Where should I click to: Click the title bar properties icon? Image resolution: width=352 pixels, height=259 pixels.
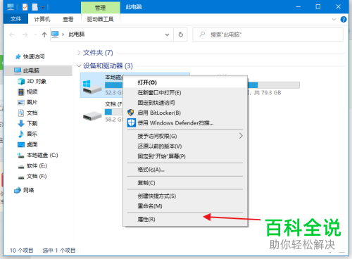(x=25, y=7)
